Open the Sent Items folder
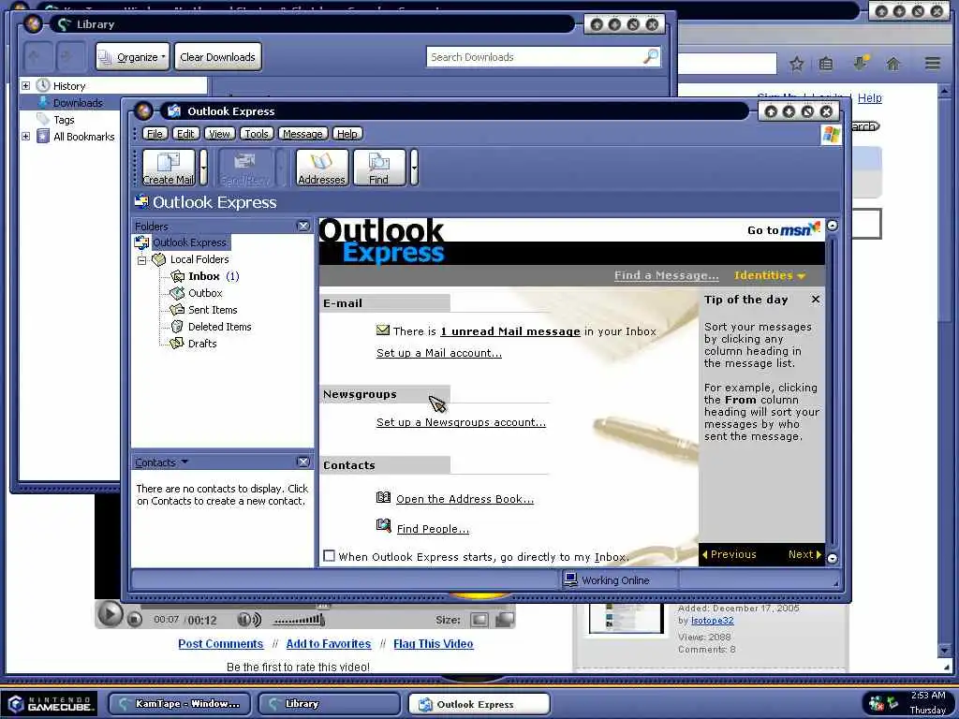The height and width of the screenshot is (719, 959). (x=213, y=310)
